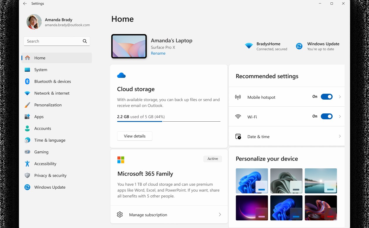Maximize the Settings window
The height and width of the screenshot is (228, 369).
331,4
